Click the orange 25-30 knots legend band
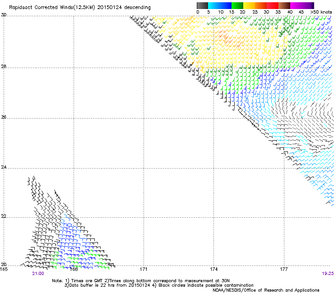The width and height of the screenshot is (334, 293). [x=261, y=5]
